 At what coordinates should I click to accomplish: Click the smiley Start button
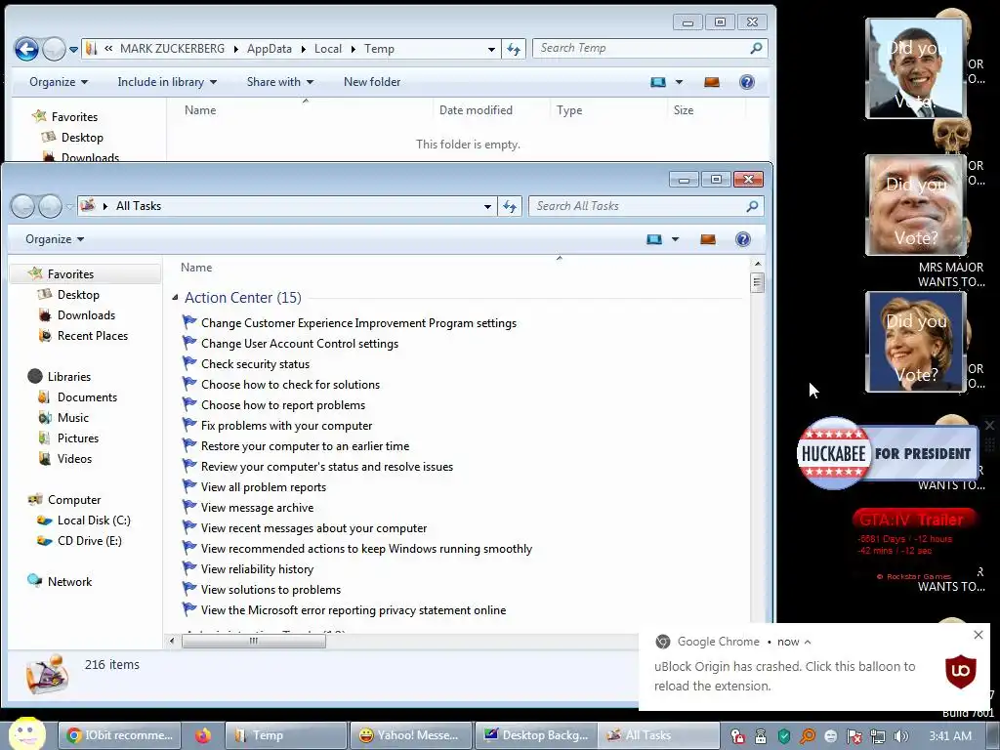(26, 733)
